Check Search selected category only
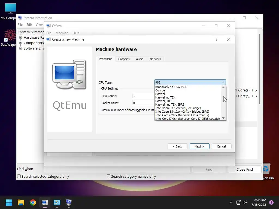The width and height of the screenshot is (279, 209). tap(19, 176)
